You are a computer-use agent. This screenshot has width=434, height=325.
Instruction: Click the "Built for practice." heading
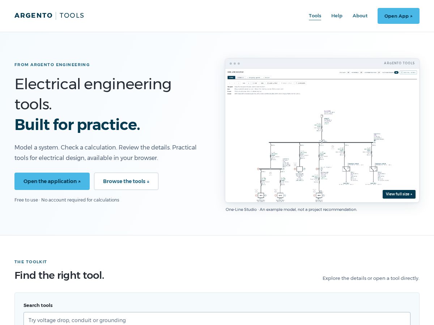coord(77,125)
